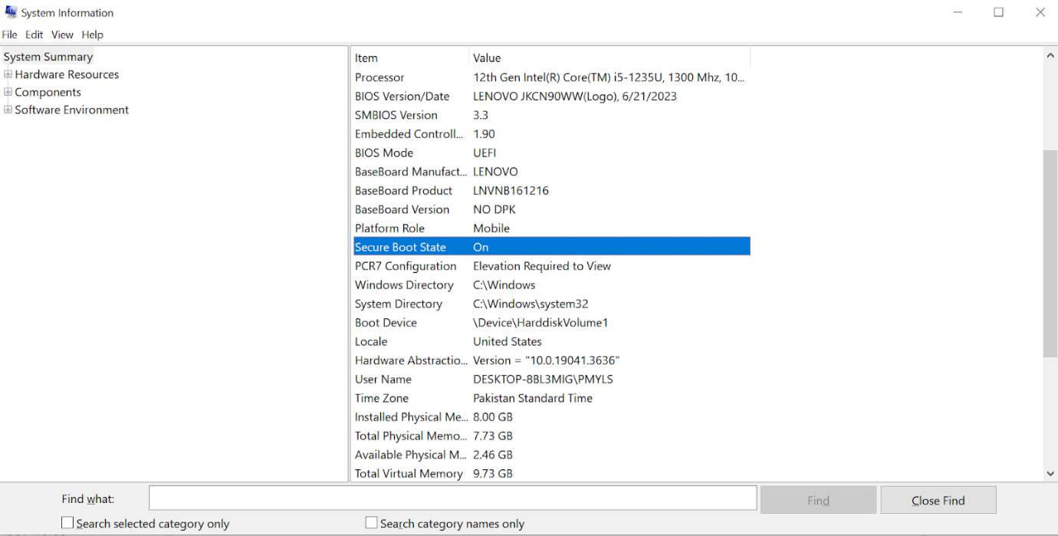Viewport: 1058px width, 536px height.
Task: Click the Close Find button
Action: (938, 499)
